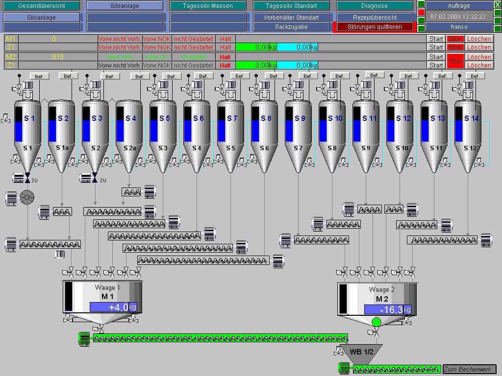Click the green motor driving Waage 1's discharge conveyor

(x=84, y=338)
